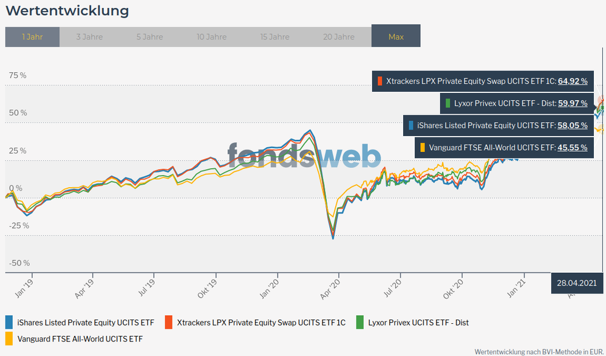Click the green Lyxor Privex legend swatch

361,323
